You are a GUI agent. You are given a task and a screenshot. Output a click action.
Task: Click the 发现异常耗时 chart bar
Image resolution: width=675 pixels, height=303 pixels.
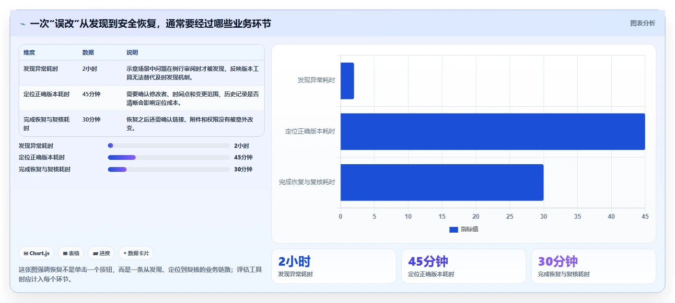tap(347, 81)
